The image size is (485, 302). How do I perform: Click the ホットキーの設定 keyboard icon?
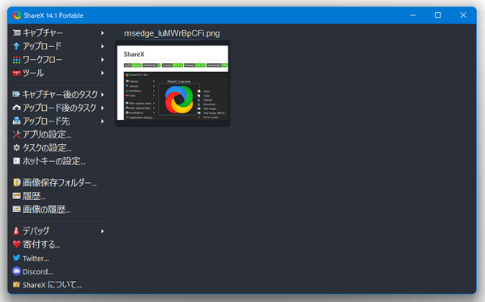[x=16, y=161]
